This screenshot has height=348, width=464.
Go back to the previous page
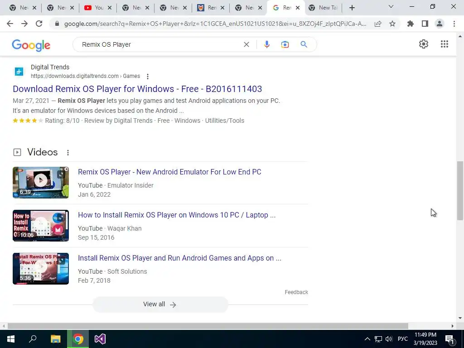point(10,24)
